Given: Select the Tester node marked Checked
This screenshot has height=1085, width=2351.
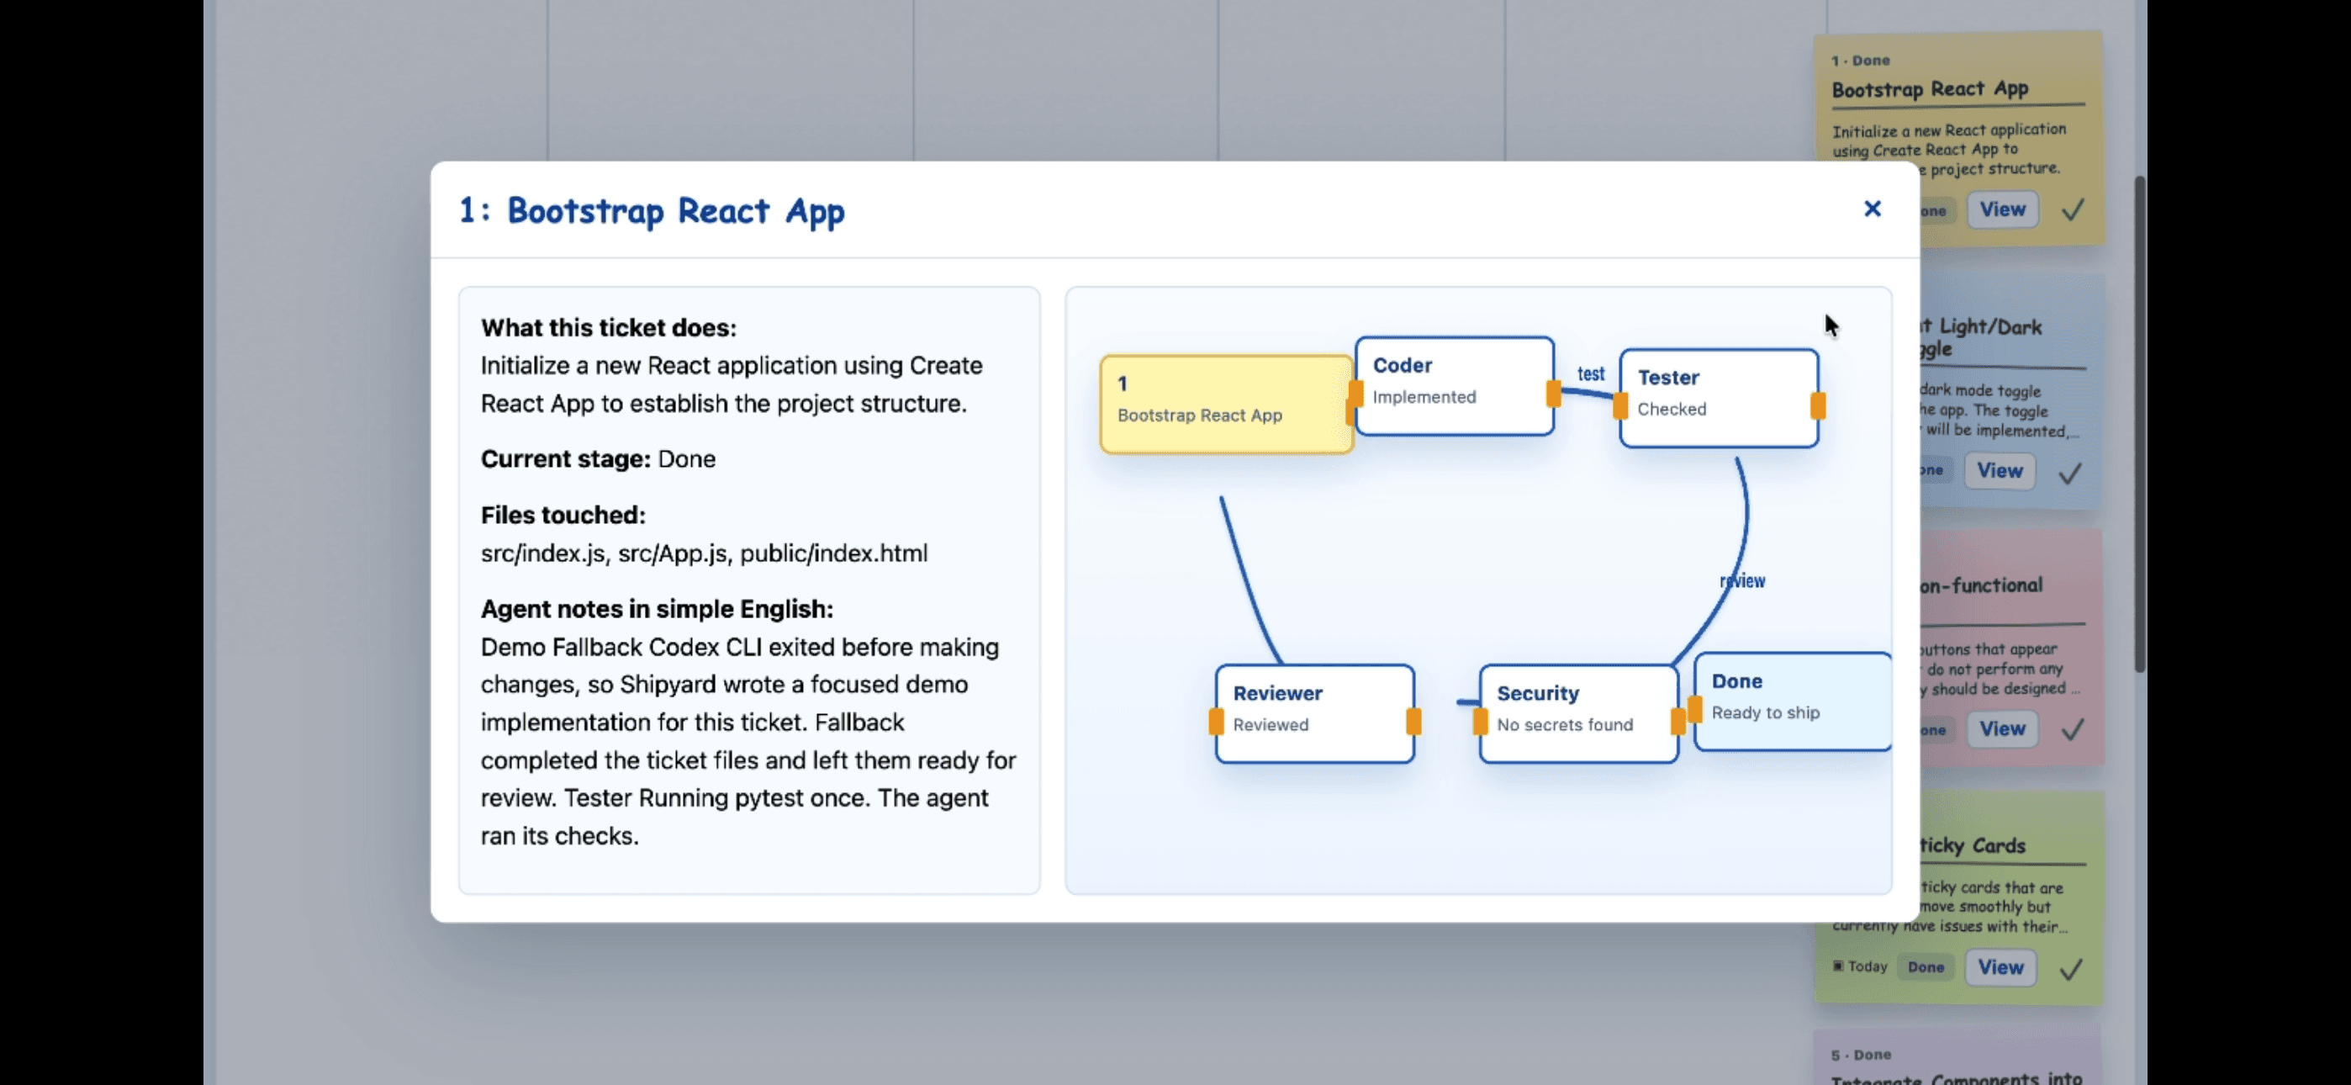Looking at the screenshot, I should pyautogui.click(x=1720, y=398).
